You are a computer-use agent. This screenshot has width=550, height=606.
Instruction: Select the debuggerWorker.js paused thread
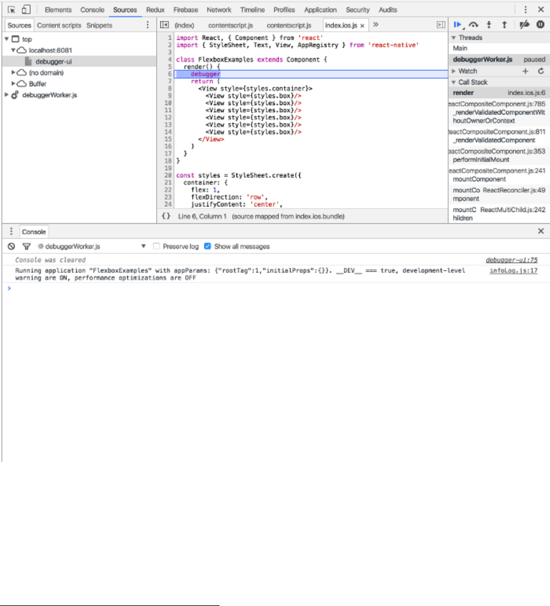click(499, 59)
